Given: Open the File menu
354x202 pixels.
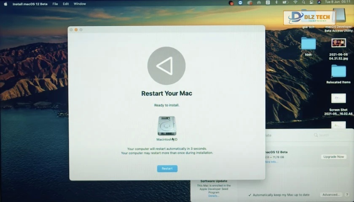Looking at the screenshot, I should (55, 4).
